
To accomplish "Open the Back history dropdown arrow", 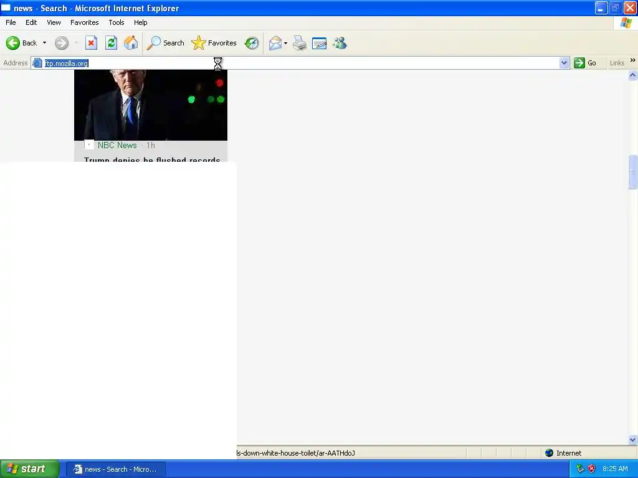I will (44, 43).
